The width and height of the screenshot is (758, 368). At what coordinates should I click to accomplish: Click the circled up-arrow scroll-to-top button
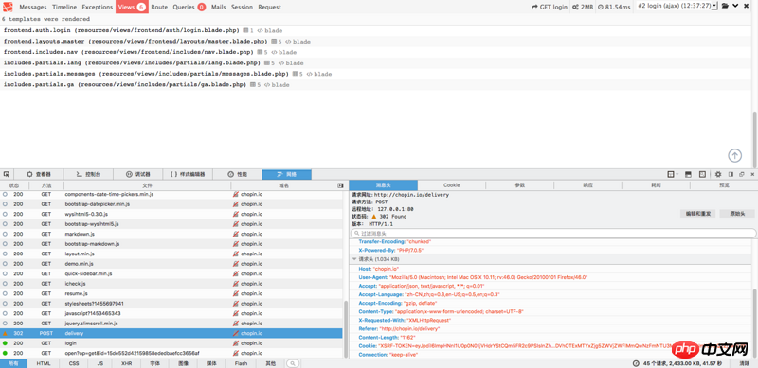[735, 155]
